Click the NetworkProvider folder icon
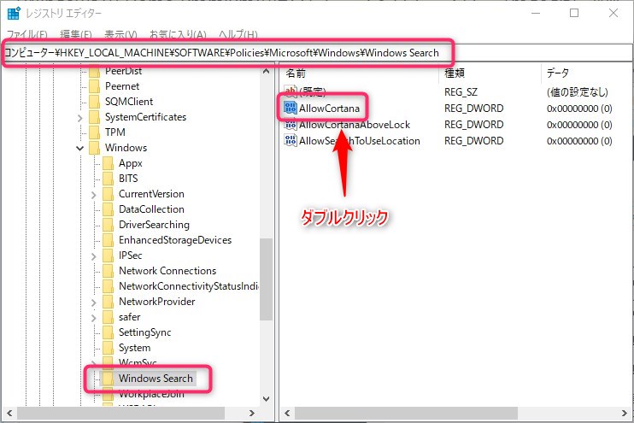Viewport: 634px width, 423px height. 108,302
